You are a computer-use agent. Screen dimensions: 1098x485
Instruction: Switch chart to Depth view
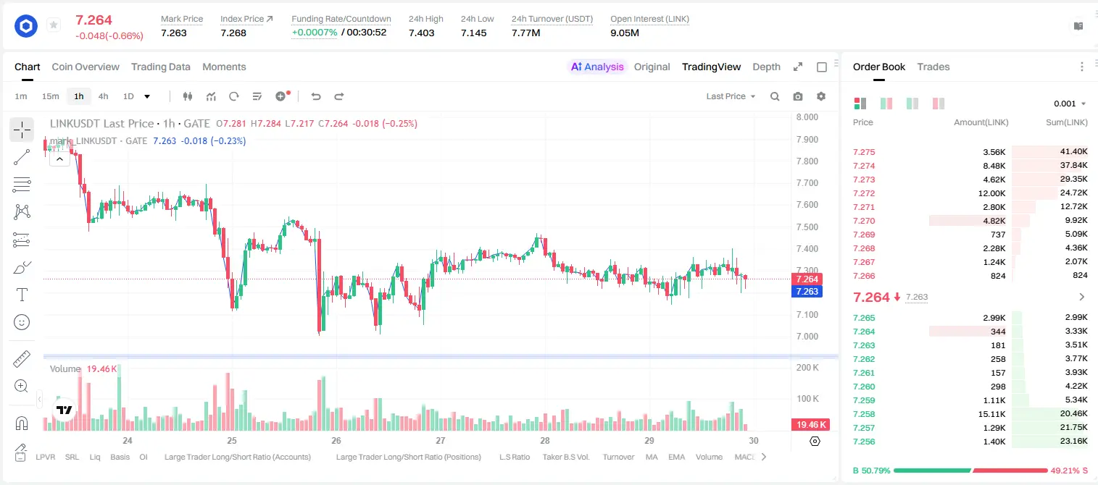tap(766, 67)
